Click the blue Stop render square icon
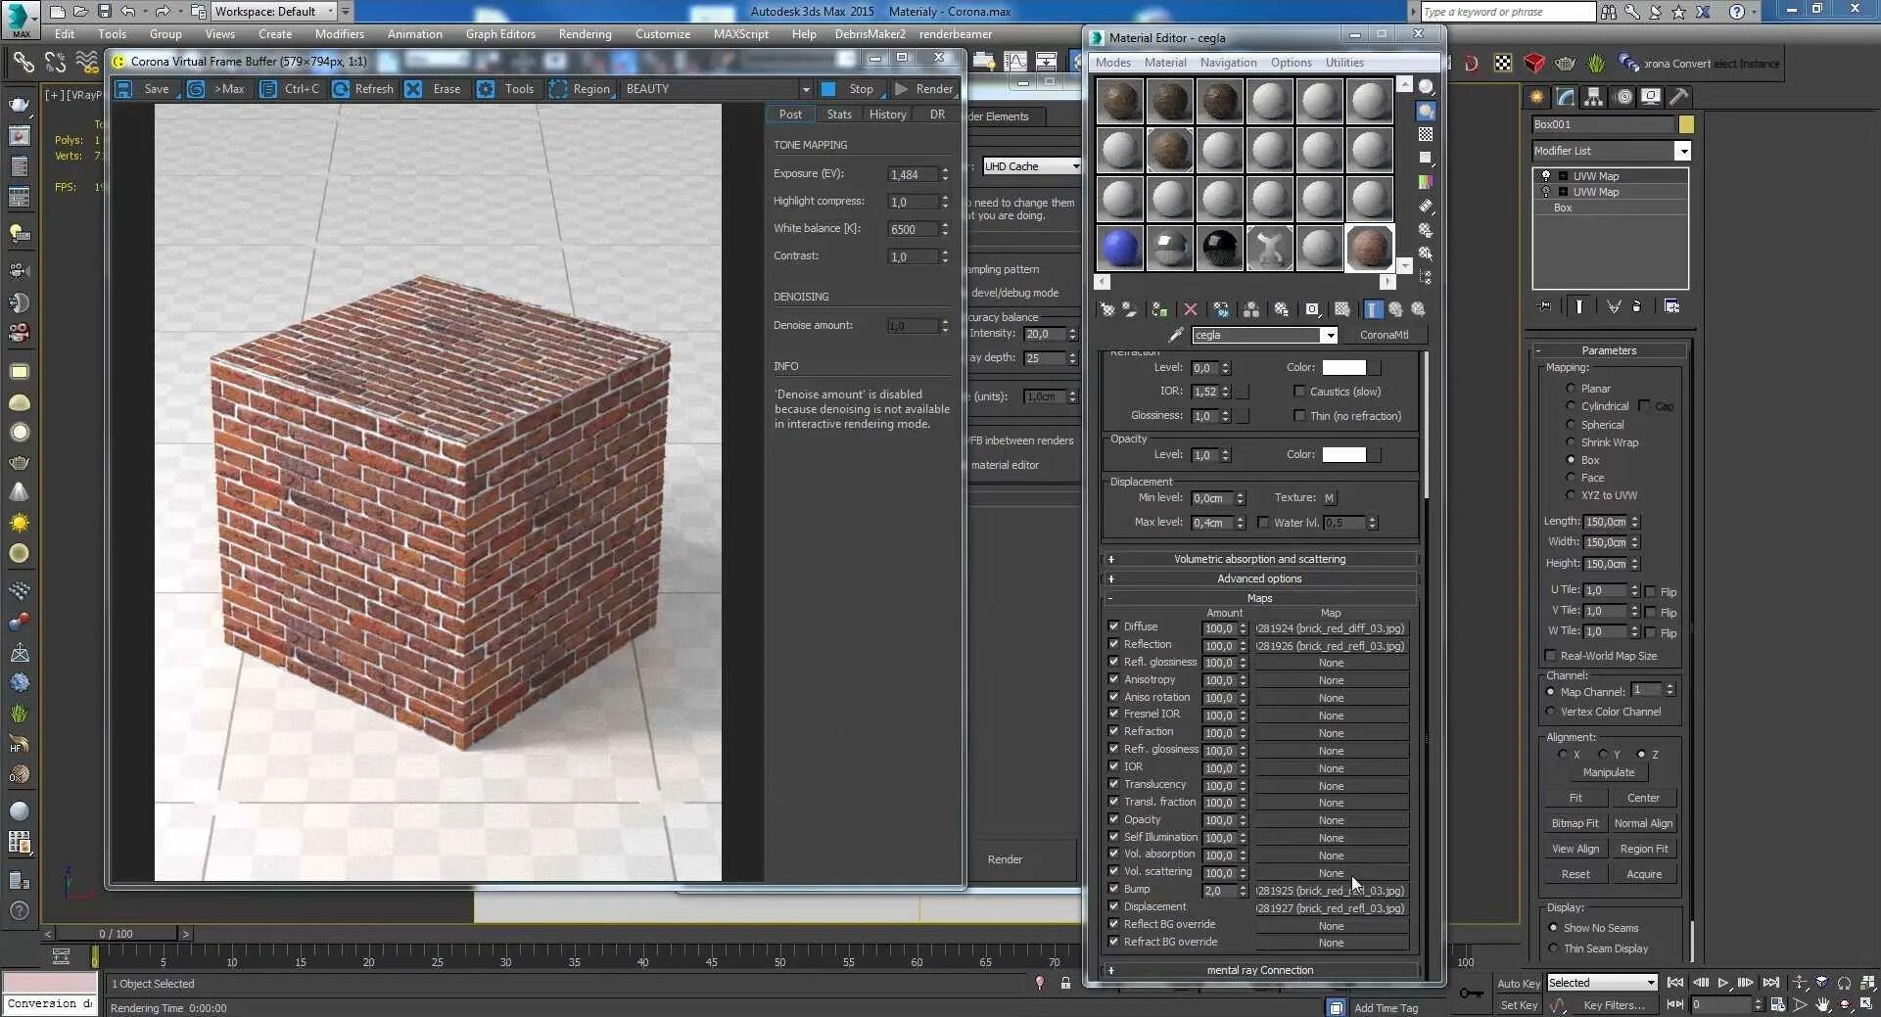The image size is (1881, 1017). tap(828, 89)
